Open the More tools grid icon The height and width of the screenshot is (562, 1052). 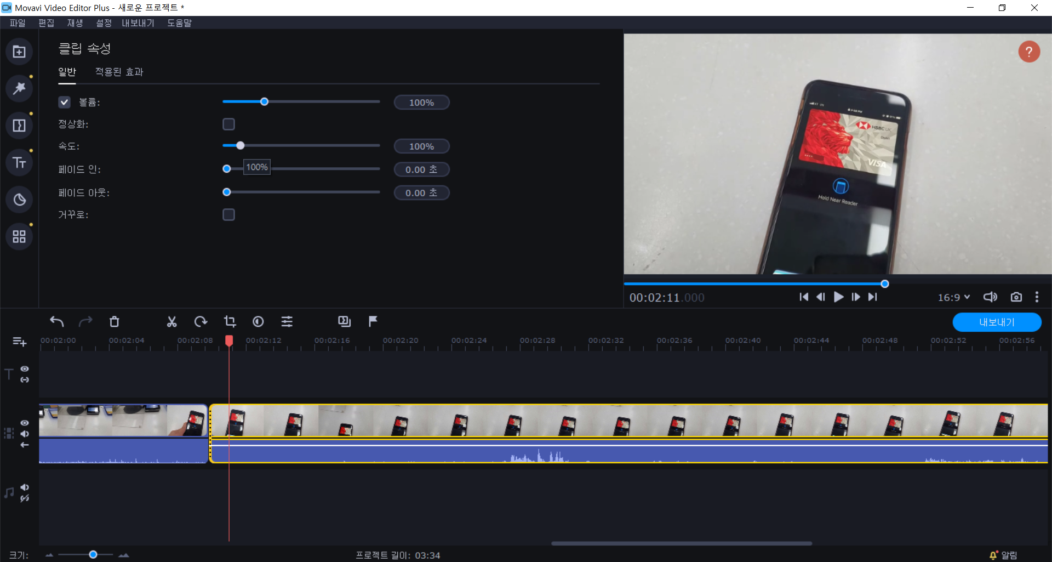[19, 236]
